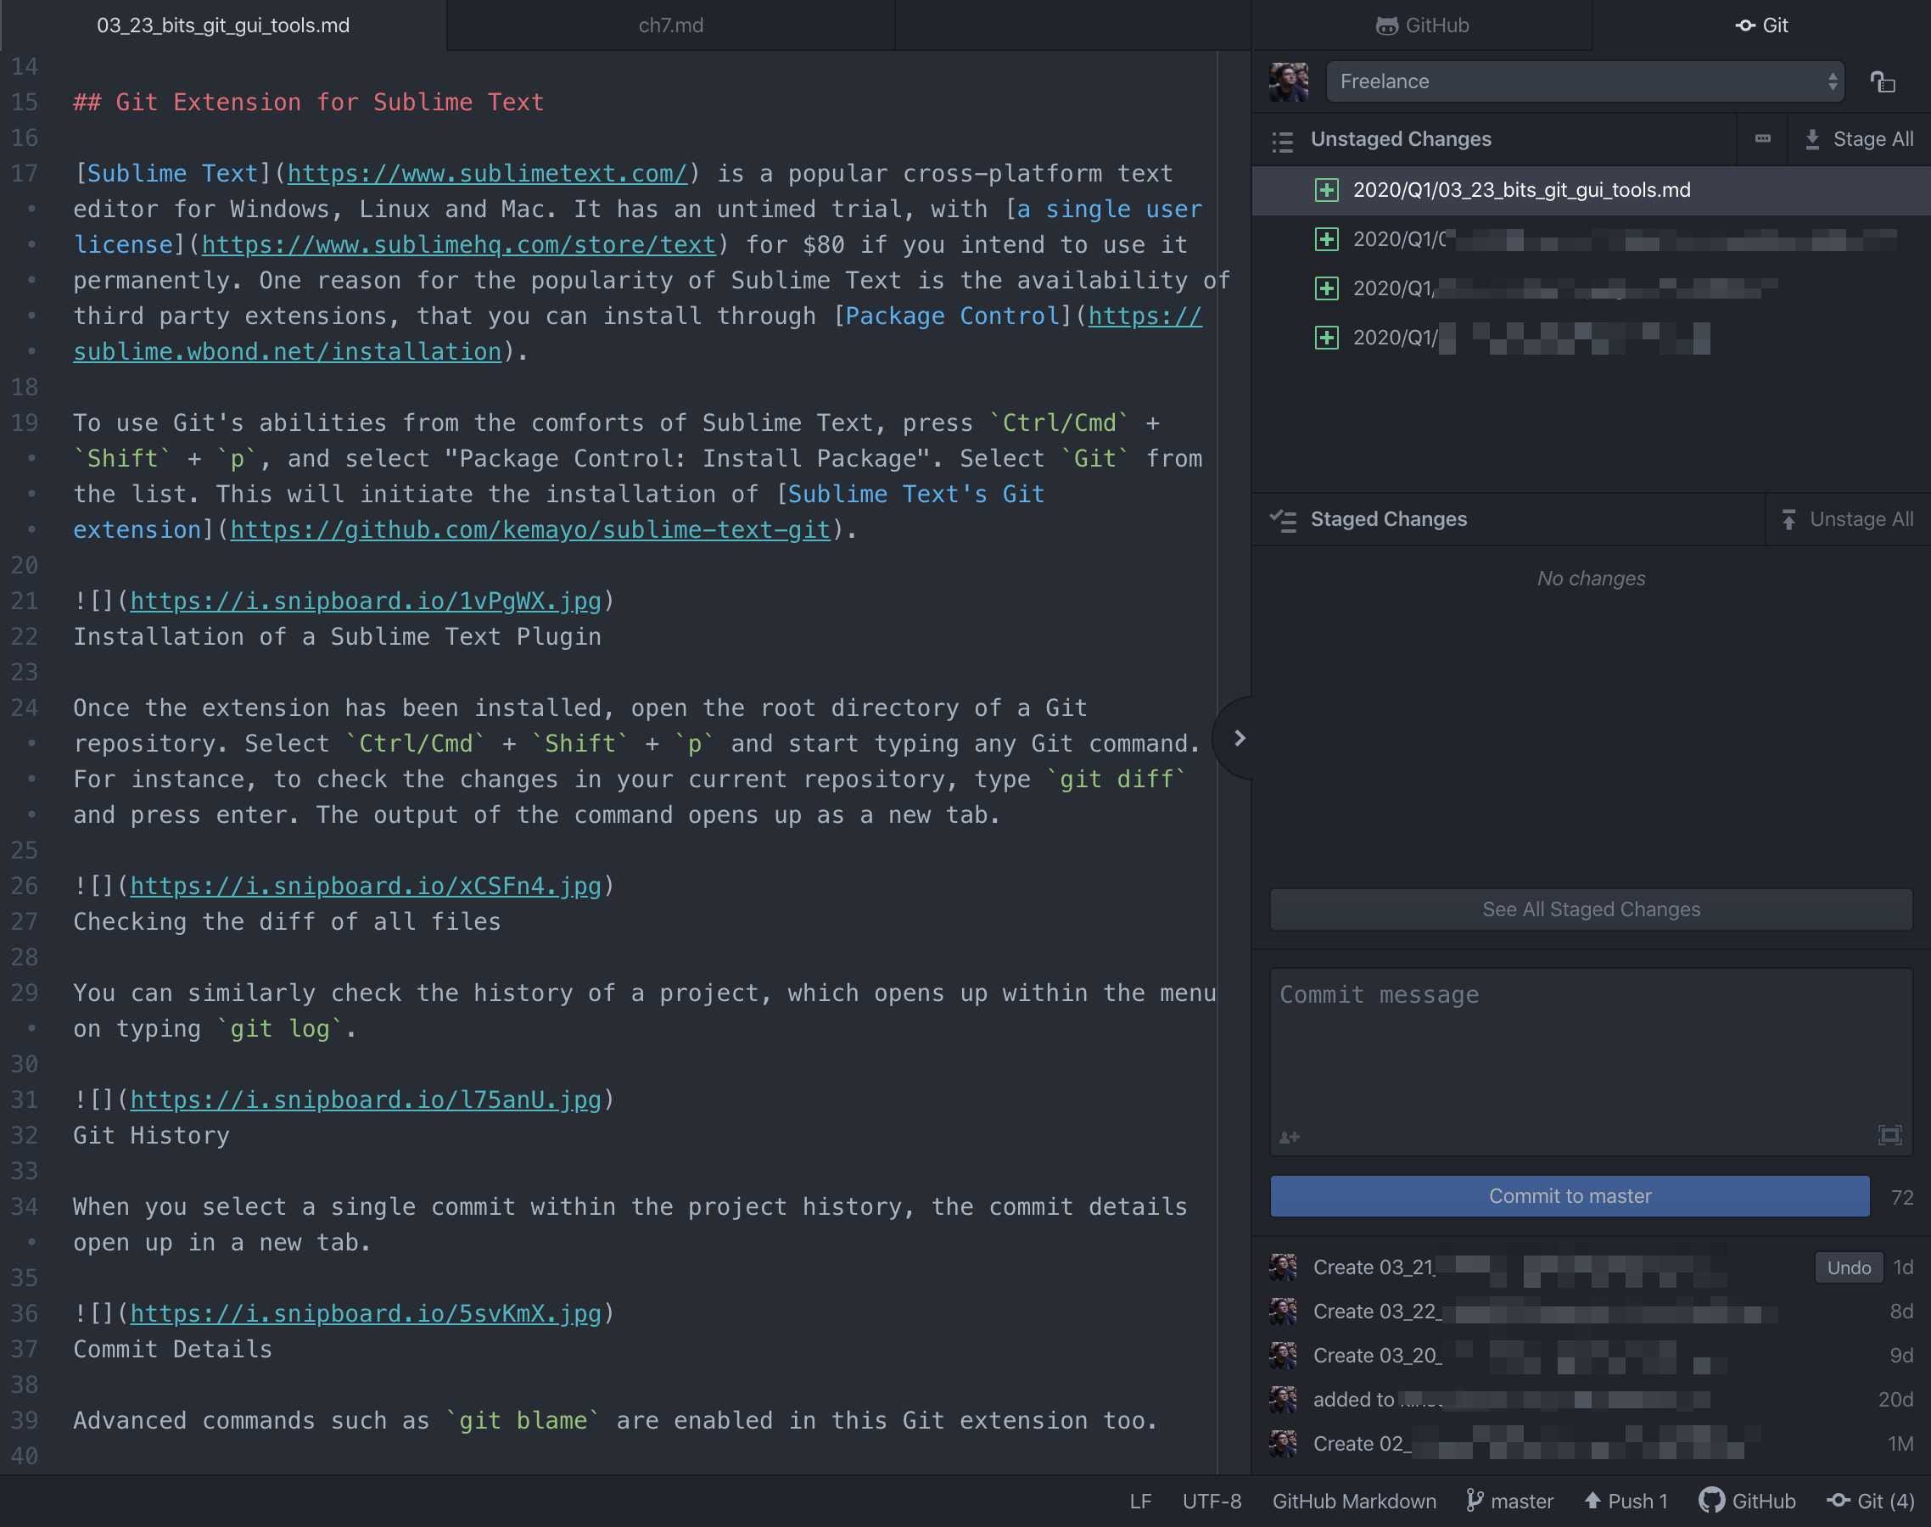Switch to the 03_23_bits_git_gui_tools.md tab

tap(223, 25)
